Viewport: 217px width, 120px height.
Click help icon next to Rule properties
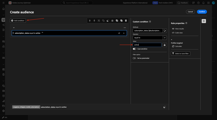click(186, 23)
